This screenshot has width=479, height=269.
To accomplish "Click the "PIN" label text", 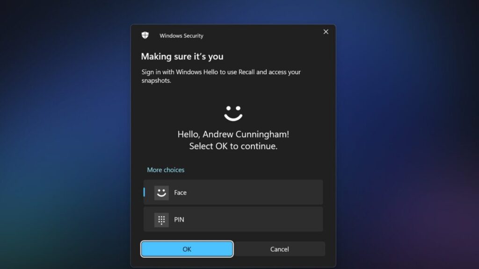I will click(x=179, y=219).
